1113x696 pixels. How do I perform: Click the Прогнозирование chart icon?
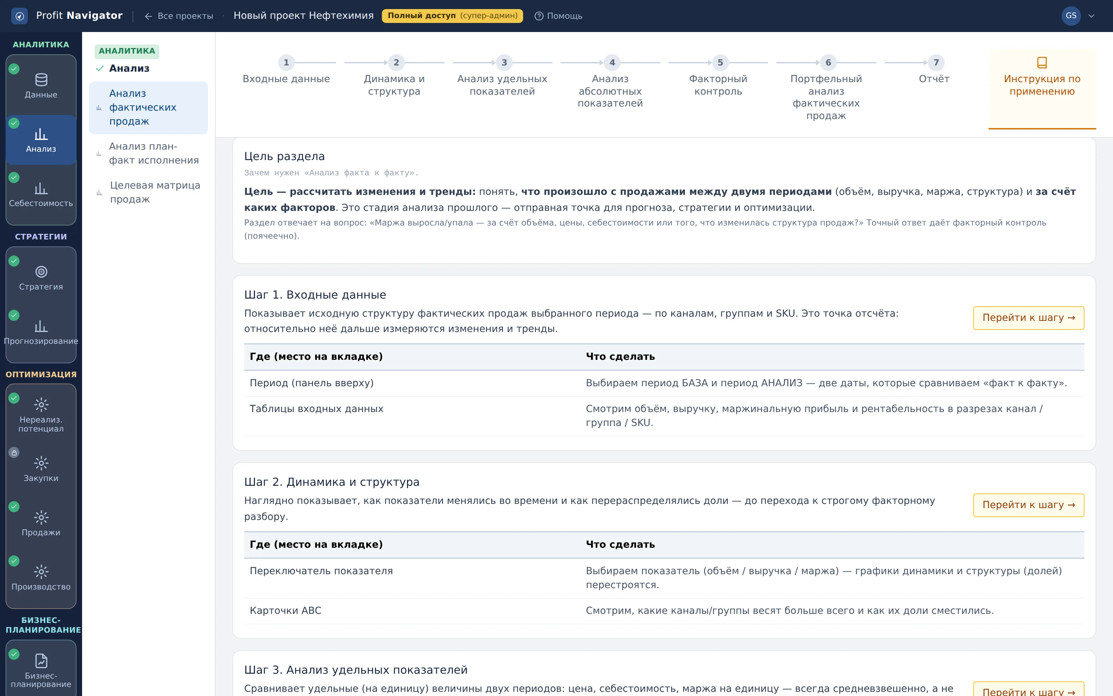41,326
